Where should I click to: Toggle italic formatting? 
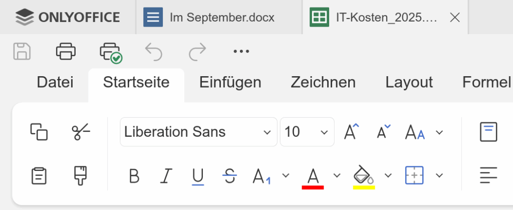click(x=166, y=176)
